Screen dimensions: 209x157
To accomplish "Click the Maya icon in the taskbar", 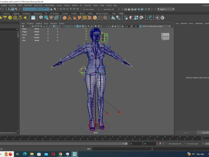I will coord(74,154).
